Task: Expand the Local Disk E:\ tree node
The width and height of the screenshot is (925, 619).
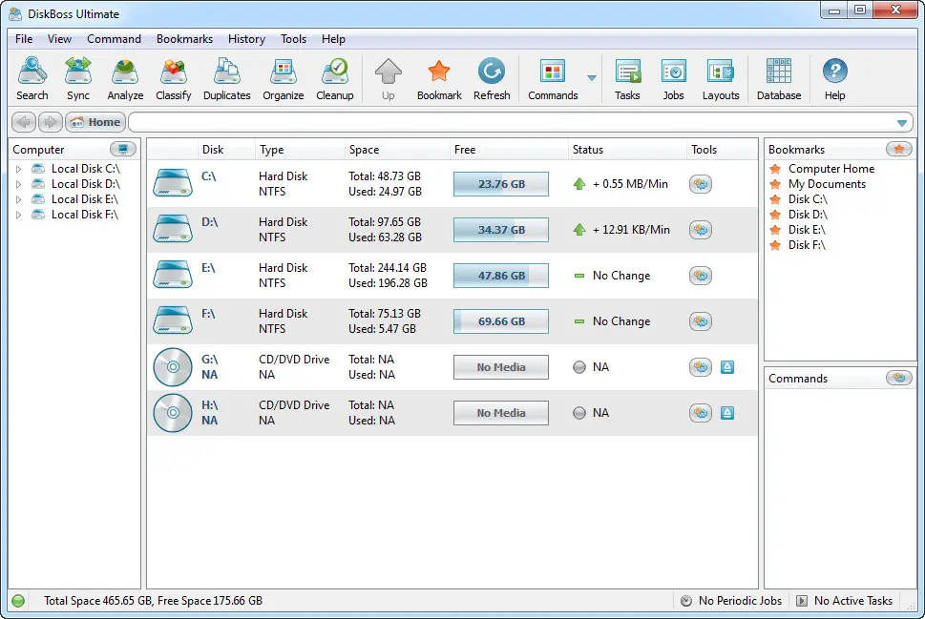Action: [18, 200]
